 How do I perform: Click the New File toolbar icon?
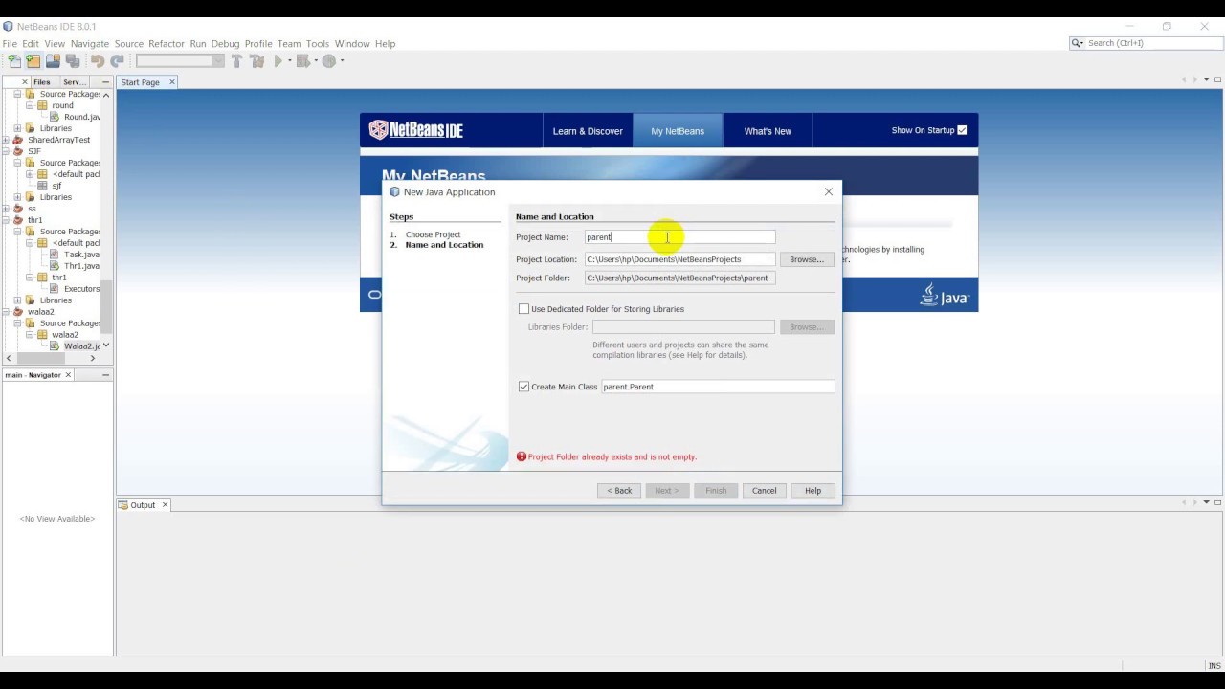click(x=14, y=61)
